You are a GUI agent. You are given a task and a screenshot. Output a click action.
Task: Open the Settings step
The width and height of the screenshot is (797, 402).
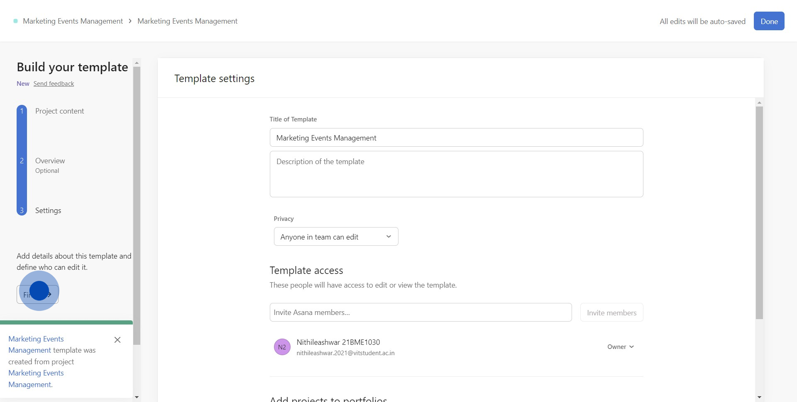(x=48, y=211)
